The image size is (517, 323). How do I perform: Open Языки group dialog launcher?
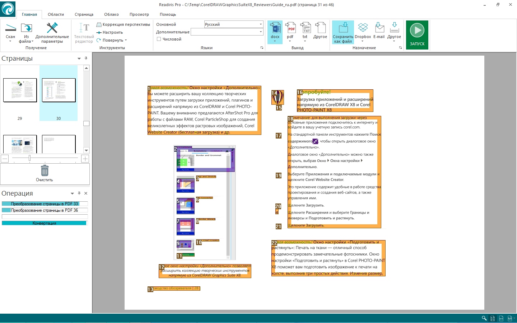pyautogui.click(x=262, y=48)
